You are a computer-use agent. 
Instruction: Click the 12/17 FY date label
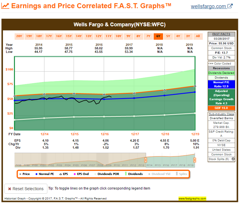click(135, 134)
